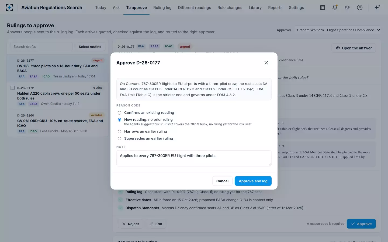Click the Select routine button
This screenshot has height=242, width=388.
[90, 47]
